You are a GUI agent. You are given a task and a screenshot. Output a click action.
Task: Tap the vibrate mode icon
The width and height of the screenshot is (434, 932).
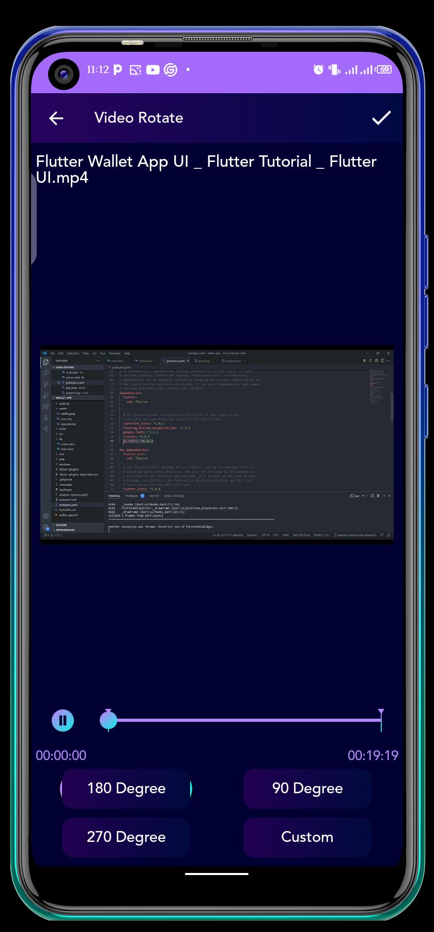(x=334, y=69)
